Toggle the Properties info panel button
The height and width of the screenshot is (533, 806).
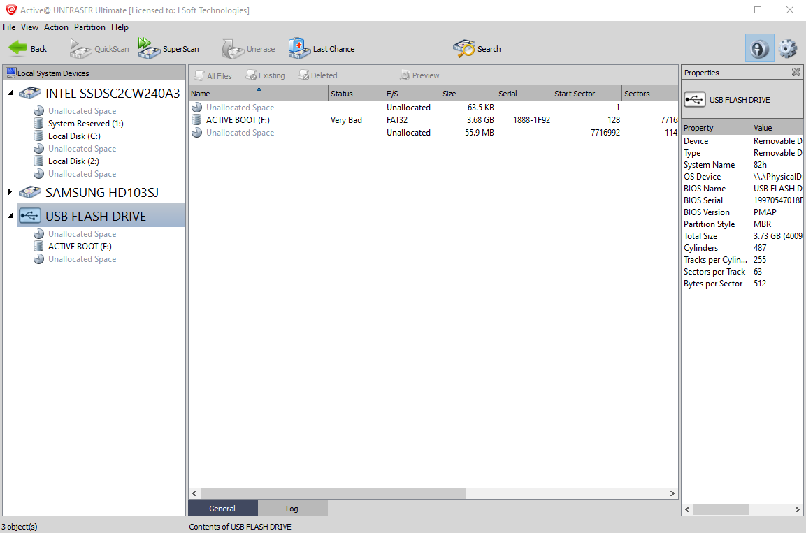coord(759,49)
